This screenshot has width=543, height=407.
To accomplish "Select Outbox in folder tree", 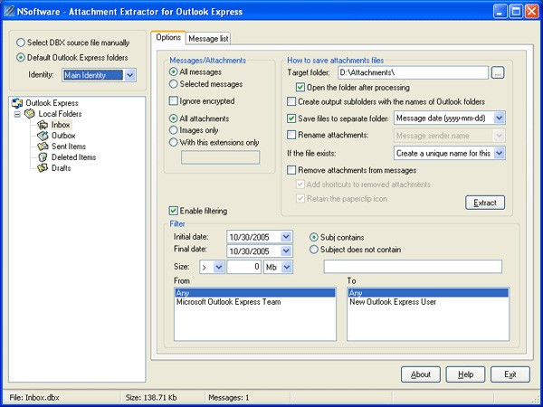I will click(63, 136).
